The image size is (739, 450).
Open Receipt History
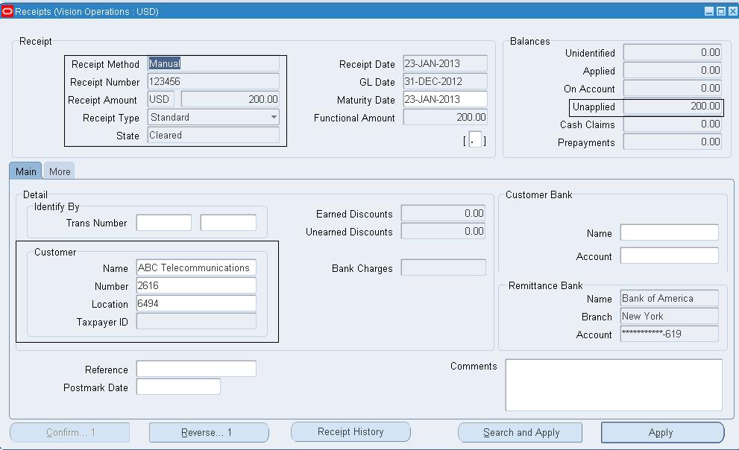pos(350,432)
